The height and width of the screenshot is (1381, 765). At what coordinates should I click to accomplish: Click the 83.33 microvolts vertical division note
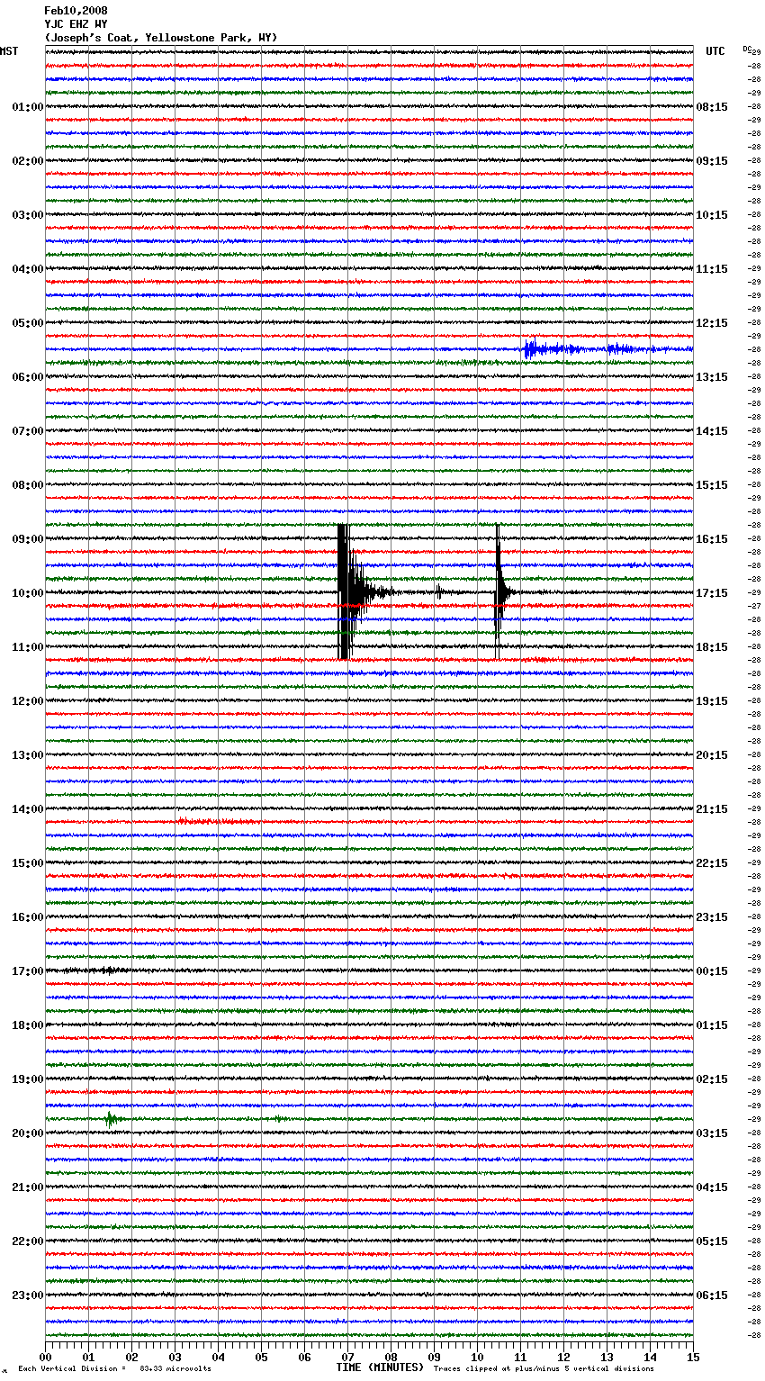[x=114, y=1369]
